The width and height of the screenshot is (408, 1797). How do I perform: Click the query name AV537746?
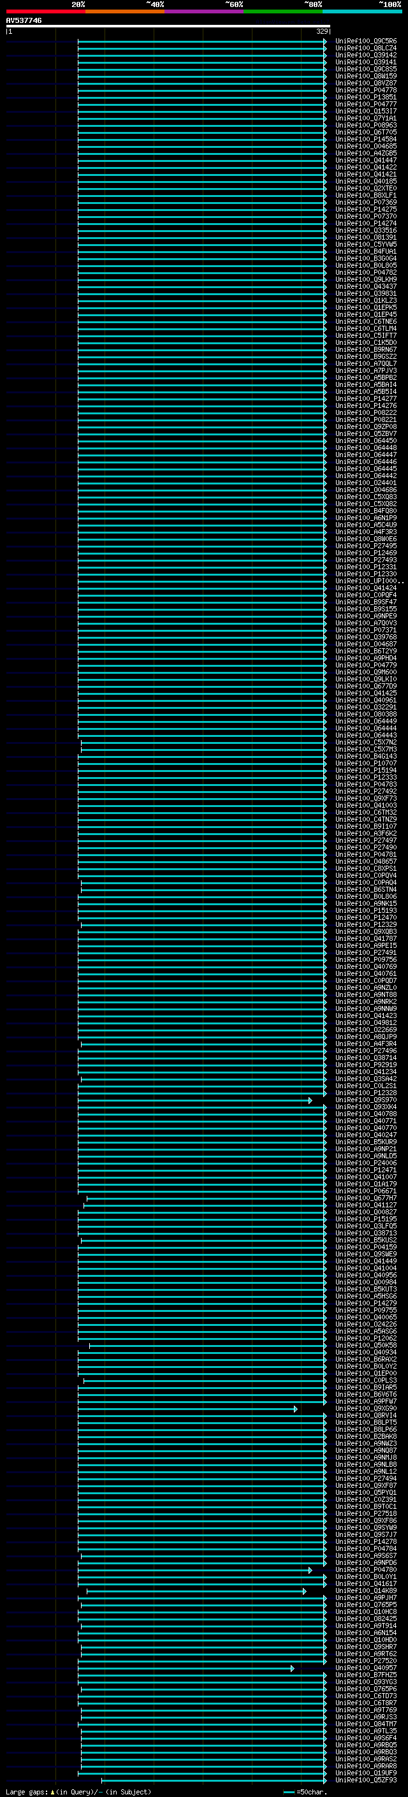24,20
